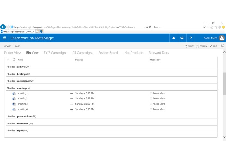Close the MetaMagic Team Site browser tab

pyautogui.click(x=34, y=31)
